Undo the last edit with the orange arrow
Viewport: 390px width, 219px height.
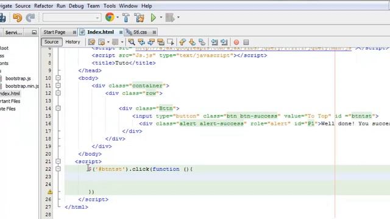point(17,18)
